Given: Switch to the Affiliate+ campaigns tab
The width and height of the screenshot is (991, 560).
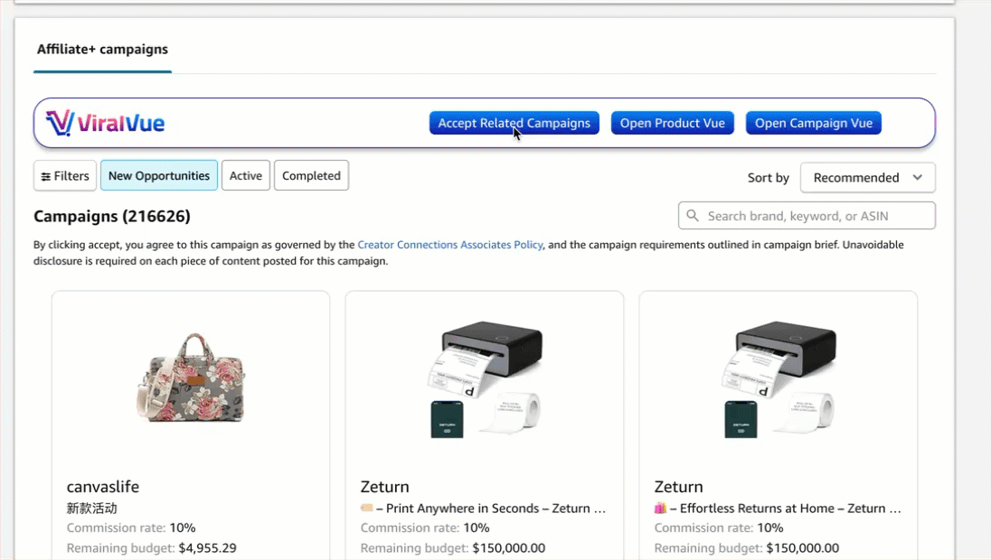Looking at the screenshot, I should [102, 50].
